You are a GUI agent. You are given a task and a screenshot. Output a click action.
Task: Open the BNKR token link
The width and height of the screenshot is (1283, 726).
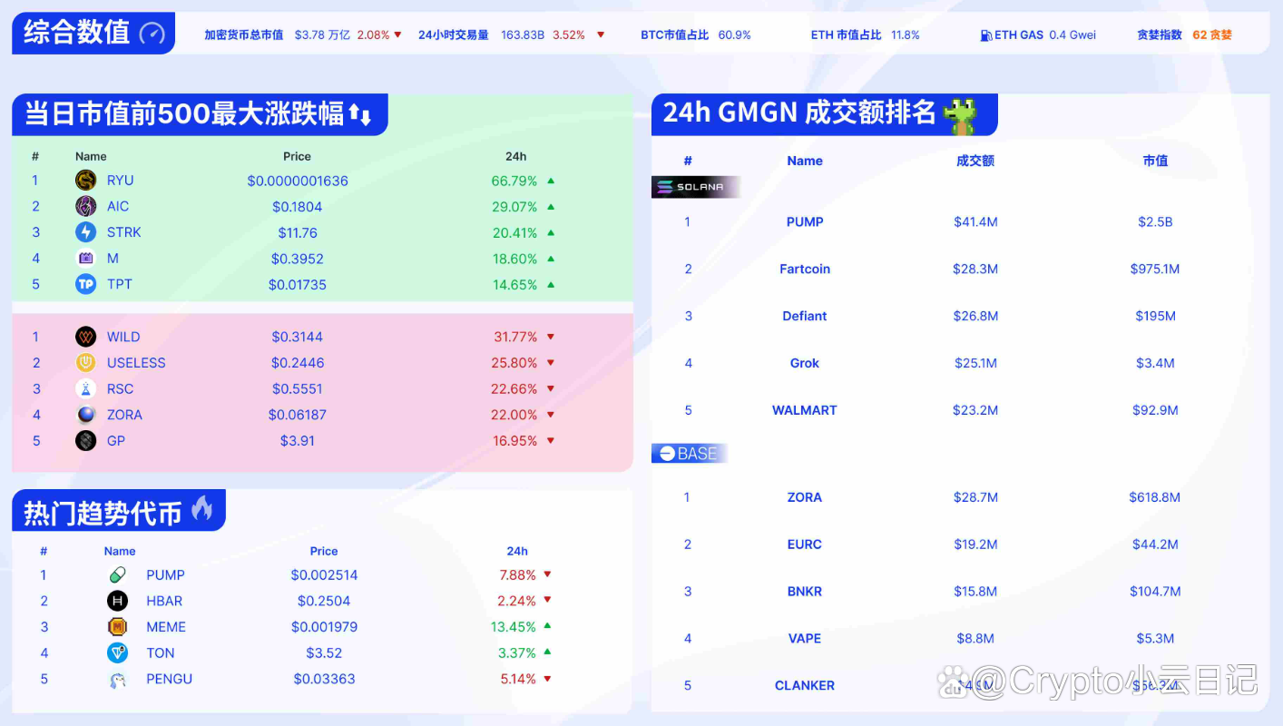804,592
